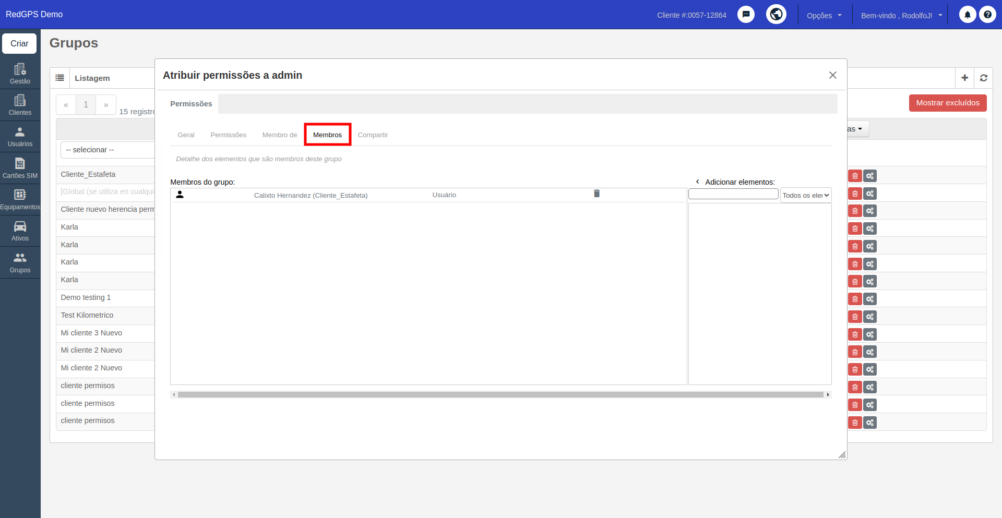The image size is (1002, 518).
Task: Open the Gestão sidebar section
Action: (20, 74)
